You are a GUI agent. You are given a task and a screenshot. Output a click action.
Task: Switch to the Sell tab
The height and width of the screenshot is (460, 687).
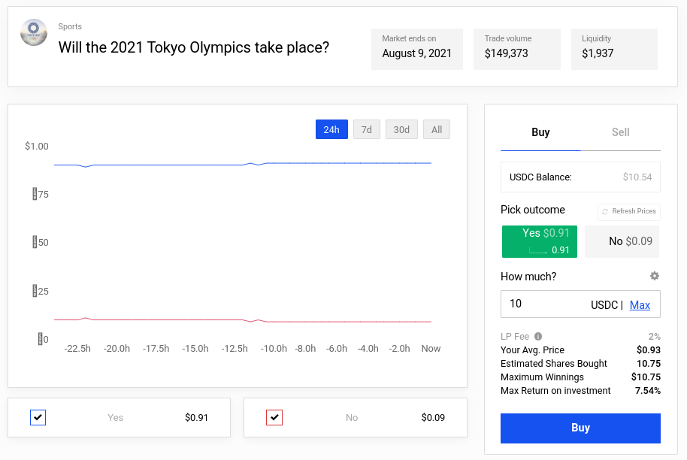620,132
